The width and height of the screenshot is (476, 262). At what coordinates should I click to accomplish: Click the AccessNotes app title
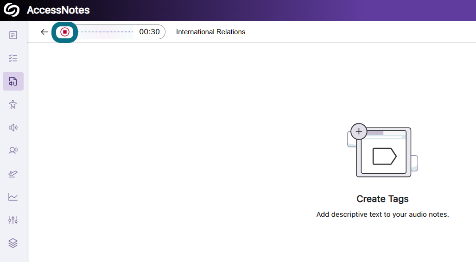(x=58, y=10)
